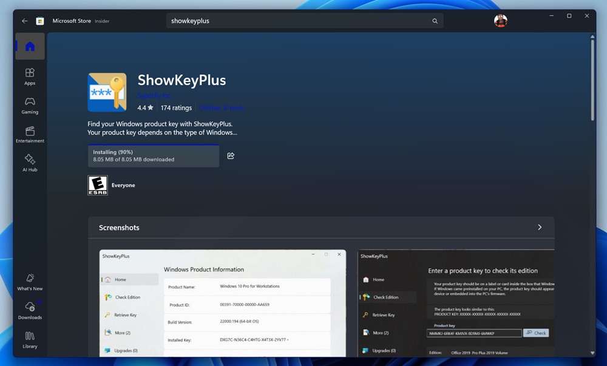View the 174 ratings details
Screen dimensions: 607x366
point(176,107)
